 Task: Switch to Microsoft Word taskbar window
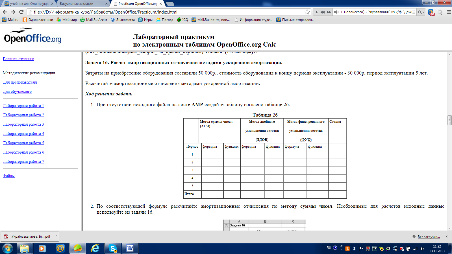[130, 248]
